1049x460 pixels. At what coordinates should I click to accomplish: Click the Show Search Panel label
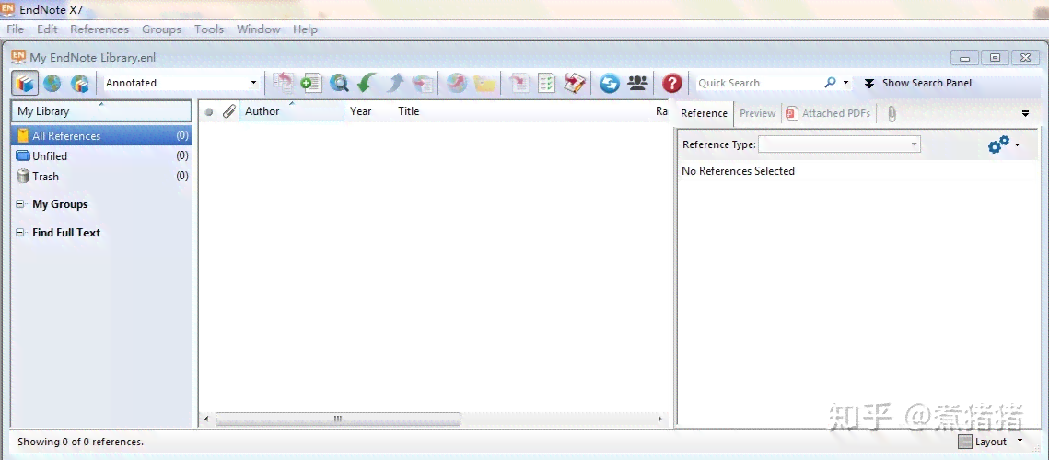pos(927,83)
